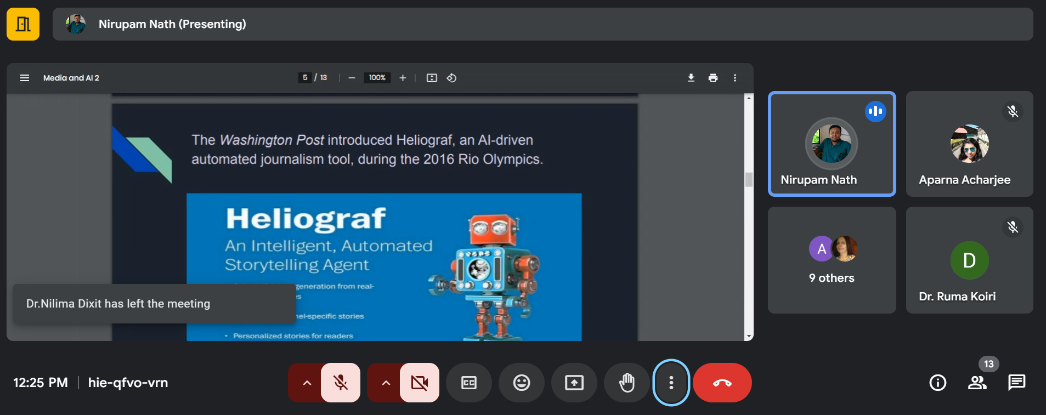Click the fit to page icon

pyautogui.click(x=432, y=78)
